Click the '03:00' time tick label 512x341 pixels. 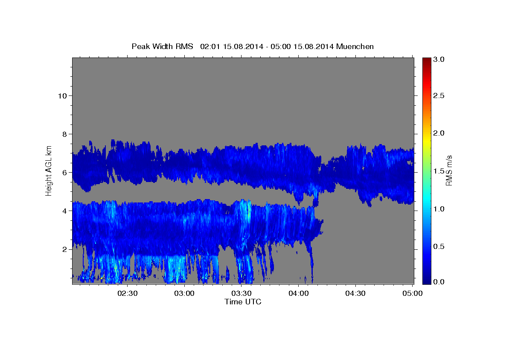coord(185,293)
